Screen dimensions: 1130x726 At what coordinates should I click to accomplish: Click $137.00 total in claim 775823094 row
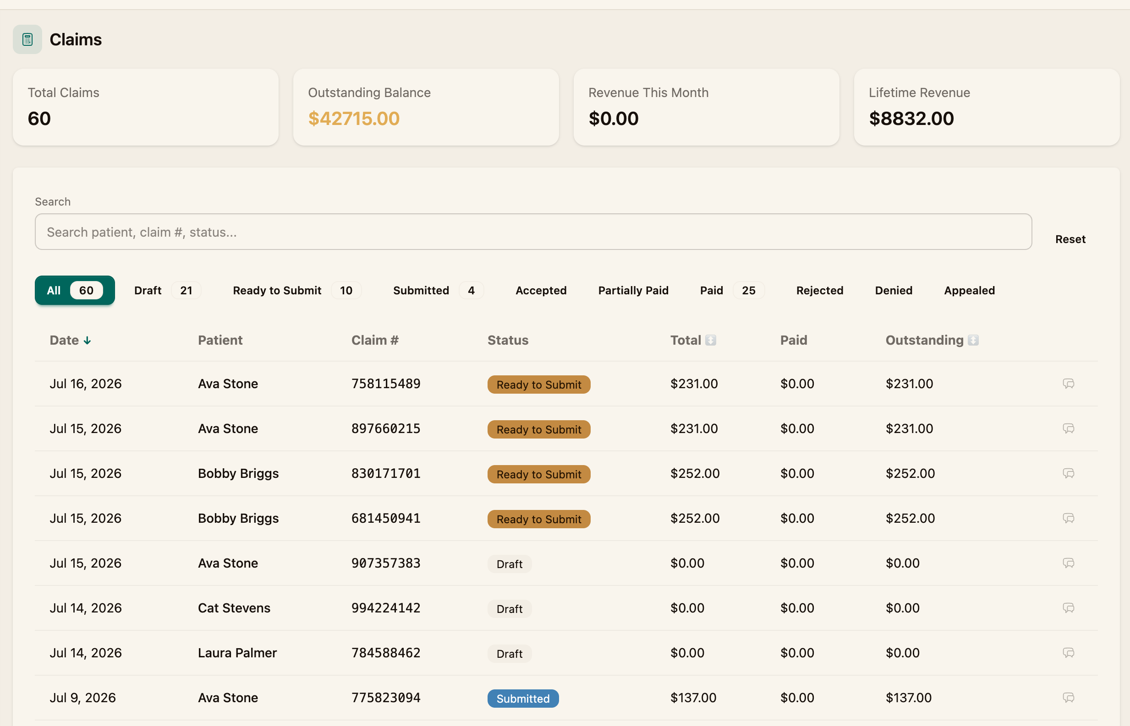click(693, 697)
